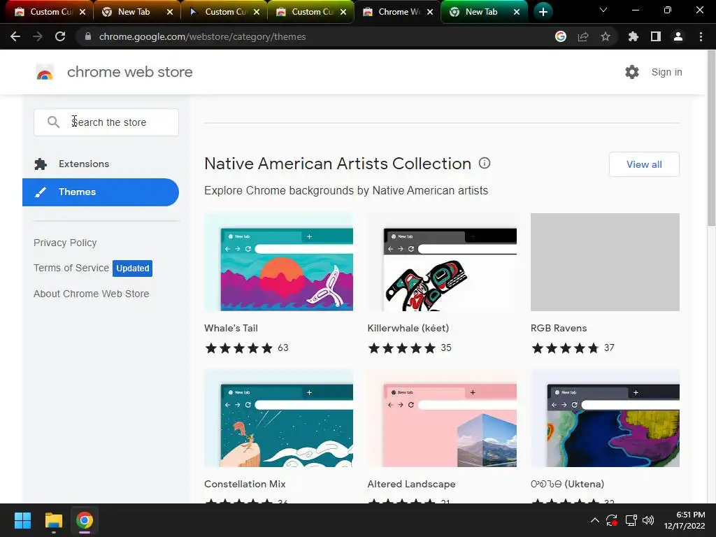Click the Updated badge next to Terms

[132, 268]
